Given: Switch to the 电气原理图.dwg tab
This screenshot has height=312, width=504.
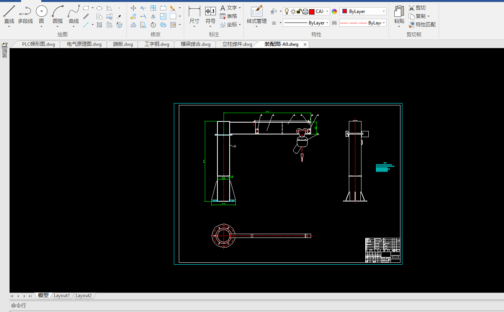Looking at the screenshot, I should click(84, 44).
